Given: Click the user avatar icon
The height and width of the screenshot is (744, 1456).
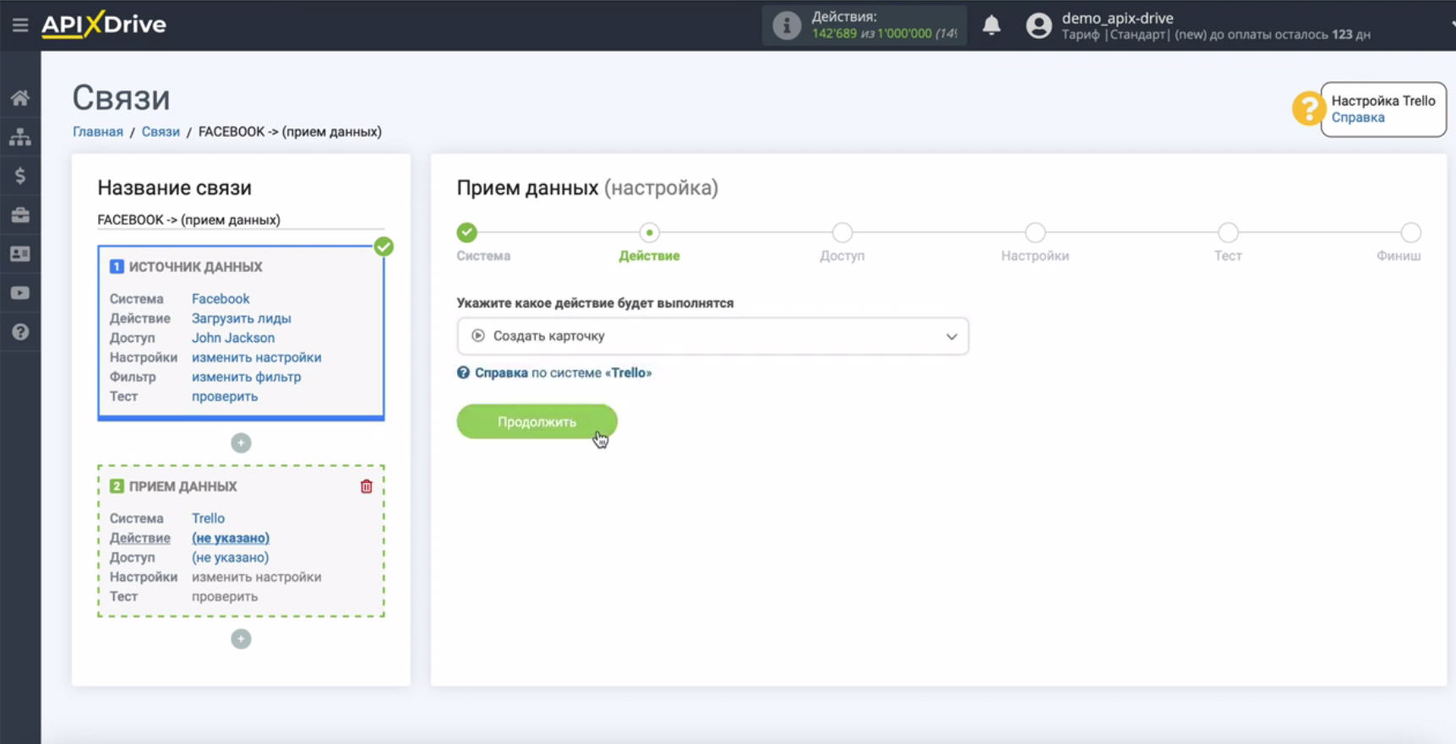Looking at the screenshot, I should 1039,25.
